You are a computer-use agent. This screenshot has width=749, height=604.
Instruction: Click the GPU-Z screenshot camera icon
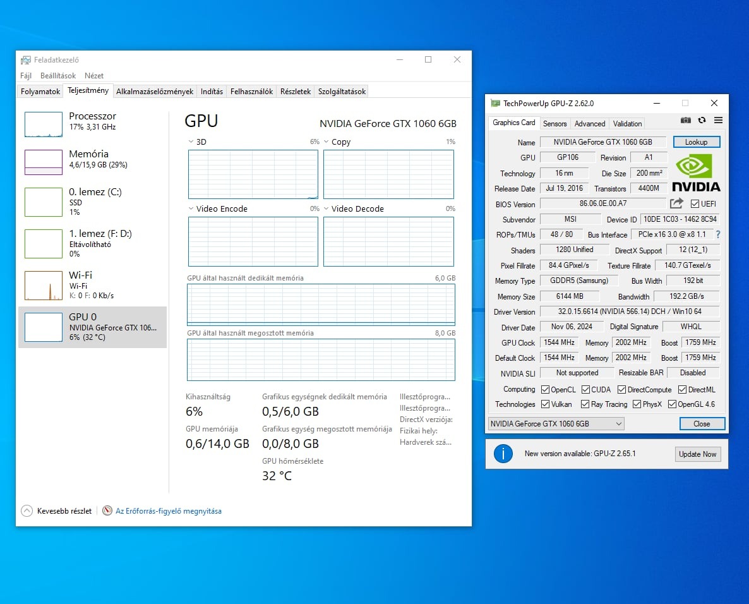click(685, 121)
